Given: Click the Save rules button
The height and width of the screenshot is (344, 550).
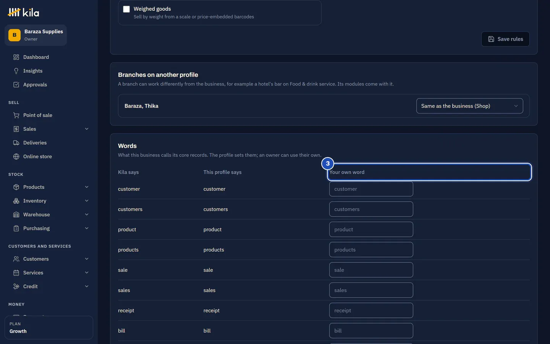Looking at the screenshot, I should point(505,39).
